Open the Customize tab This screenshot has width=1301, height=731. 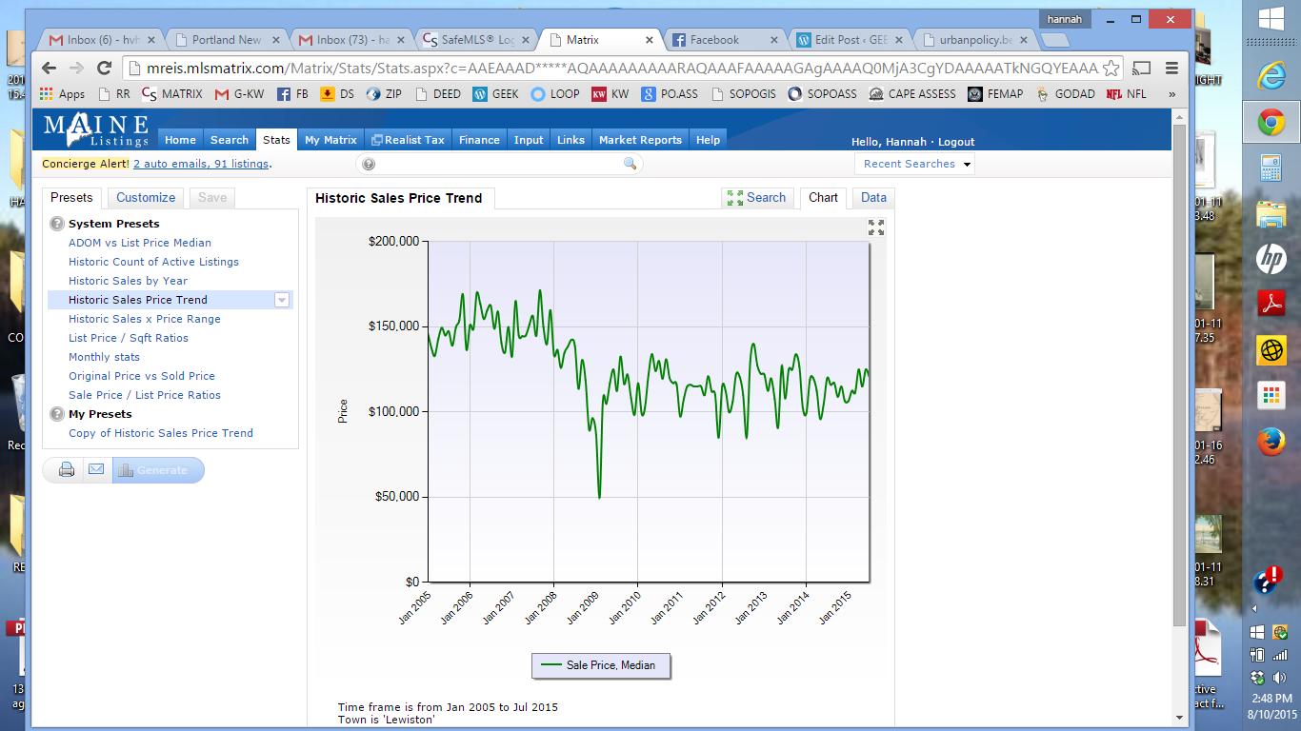click(x=146, y=198)
